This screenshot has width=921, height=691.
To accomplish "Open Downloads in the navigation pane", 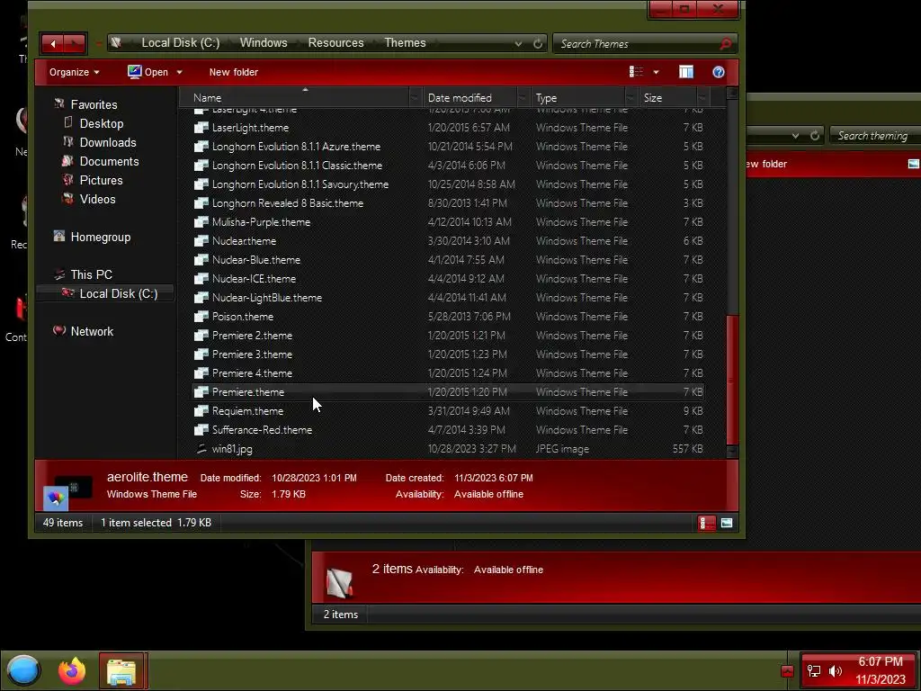I will coord(108,142).
